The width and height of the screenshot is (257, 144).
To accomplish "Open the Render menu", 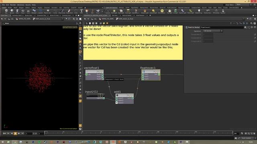I will [x=13, y=5].
